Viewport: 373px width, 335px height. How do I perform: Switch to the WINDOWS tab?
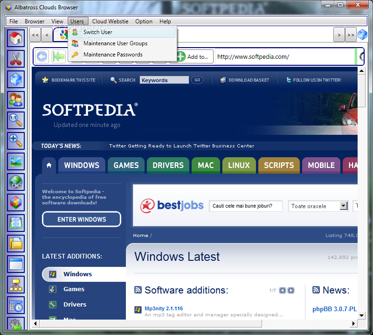coord(82,165)
